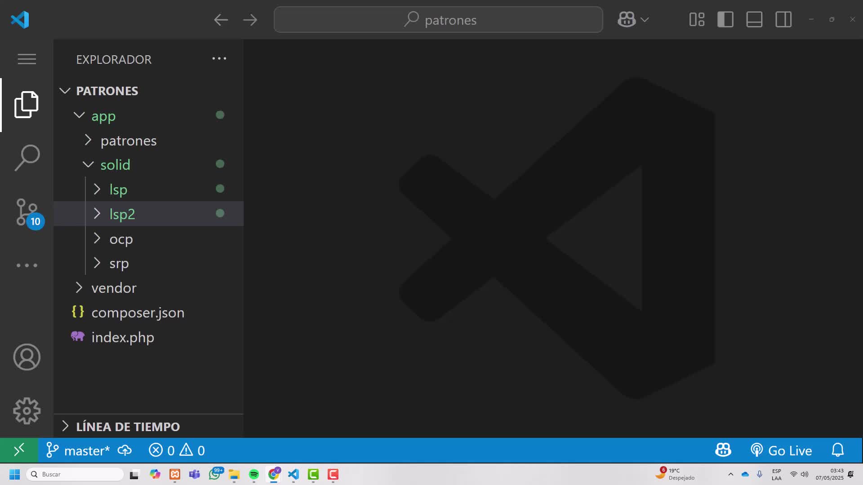Open Explorer views and more actions menu
Screen dimensions: 863x485
(x=219, y=58)
